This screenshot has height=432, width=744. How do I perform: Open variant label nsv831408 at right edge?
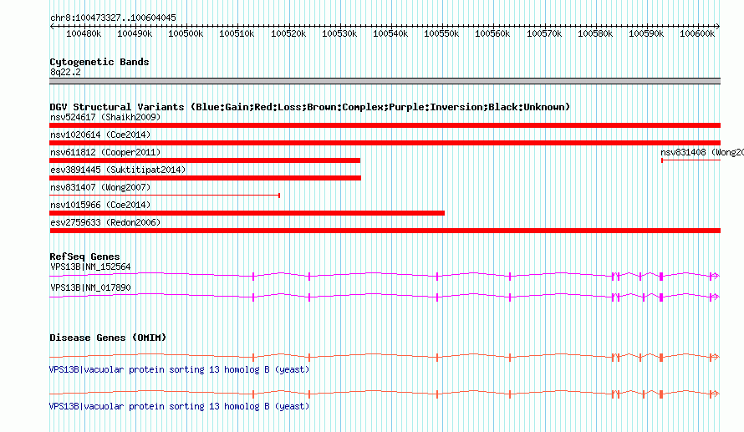(702, 152)
